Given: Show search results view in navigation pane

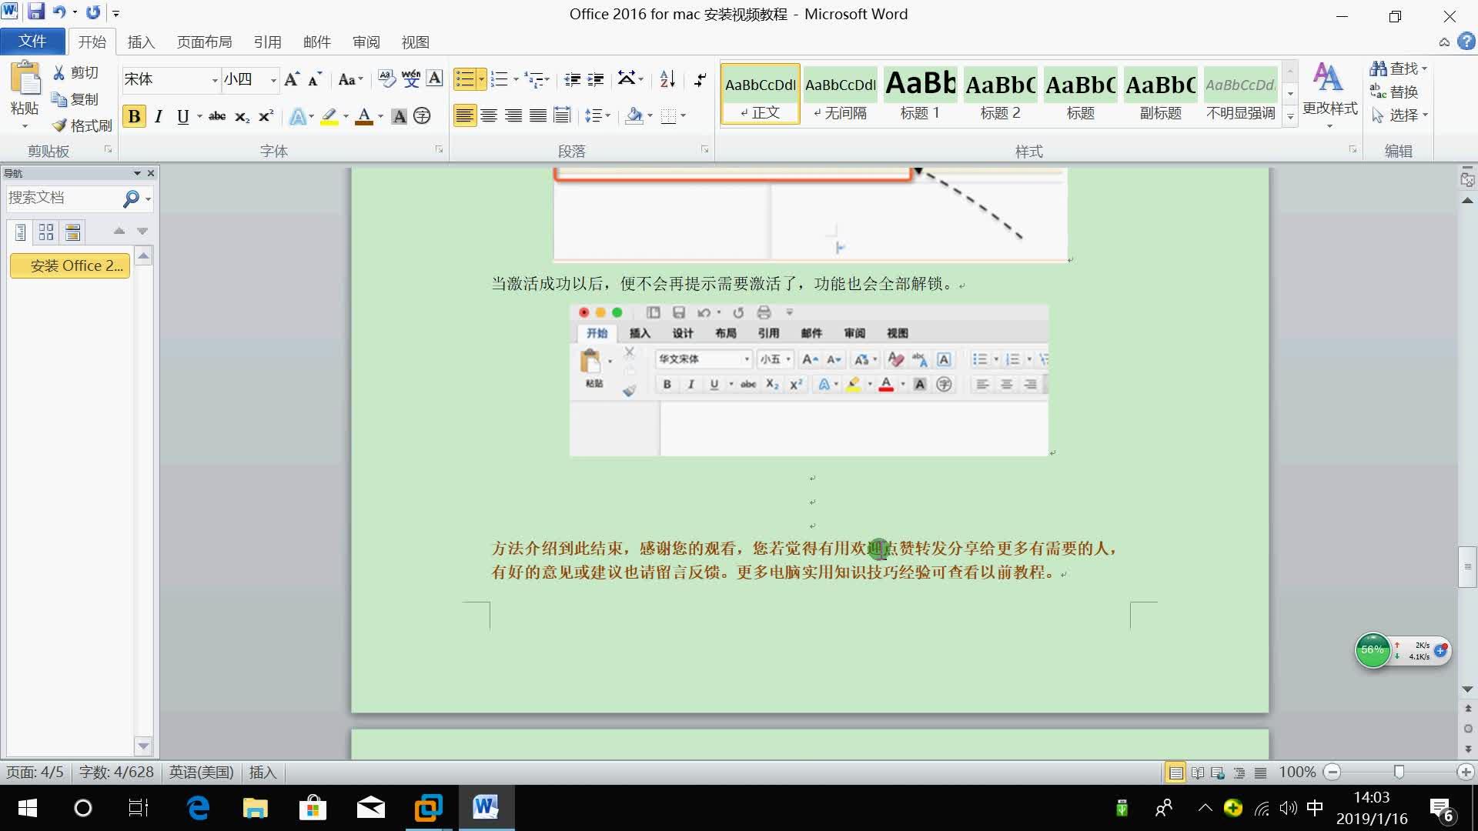Looking at the screenshot, I should [73, 232].
